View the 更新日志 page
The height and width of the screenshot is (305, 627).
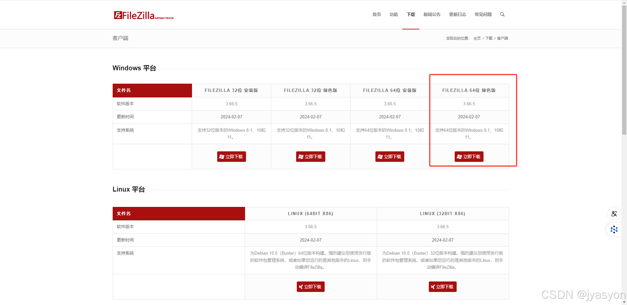[x=457, y=14]
